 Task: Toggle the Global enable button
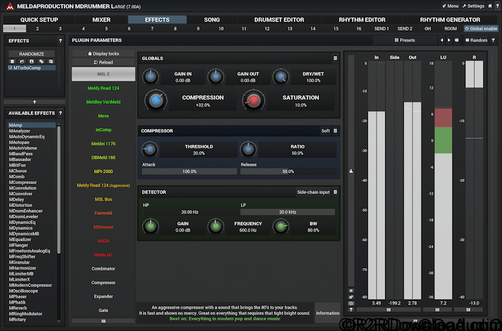481,29
